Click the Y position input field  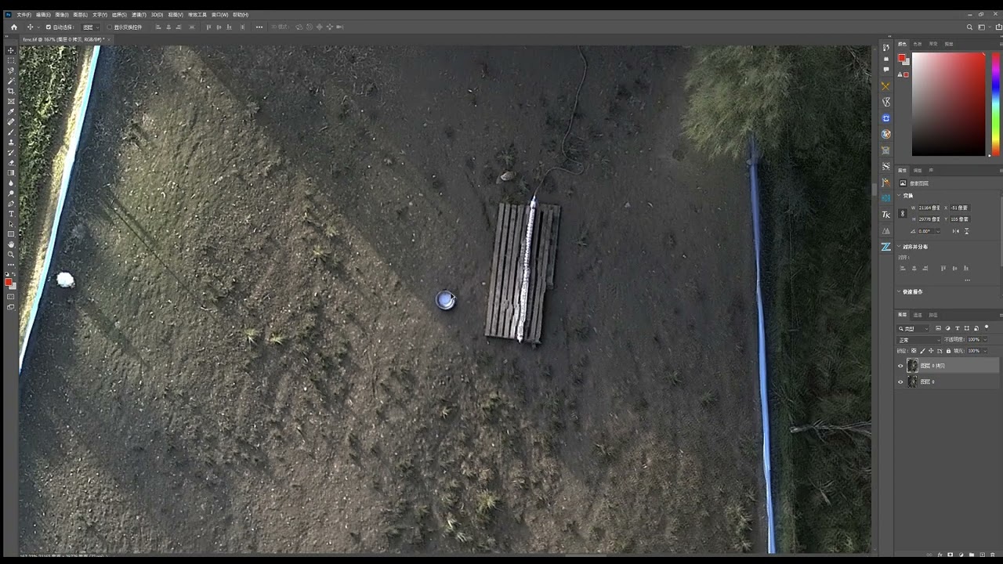pos(960,219)
